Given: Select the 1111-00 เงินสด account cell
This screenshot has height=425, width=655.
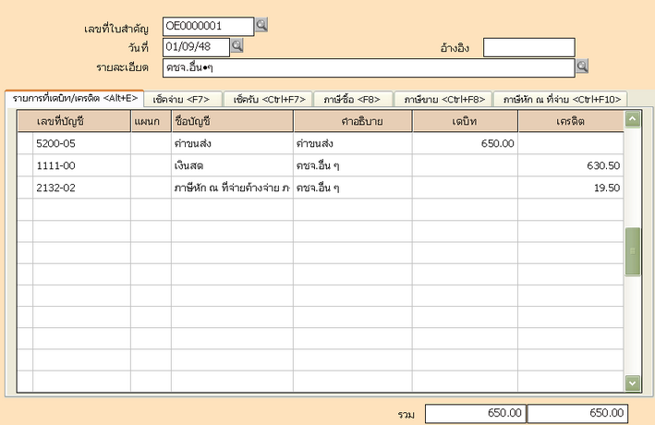Looking at the screenshot, I should point(73,166).
